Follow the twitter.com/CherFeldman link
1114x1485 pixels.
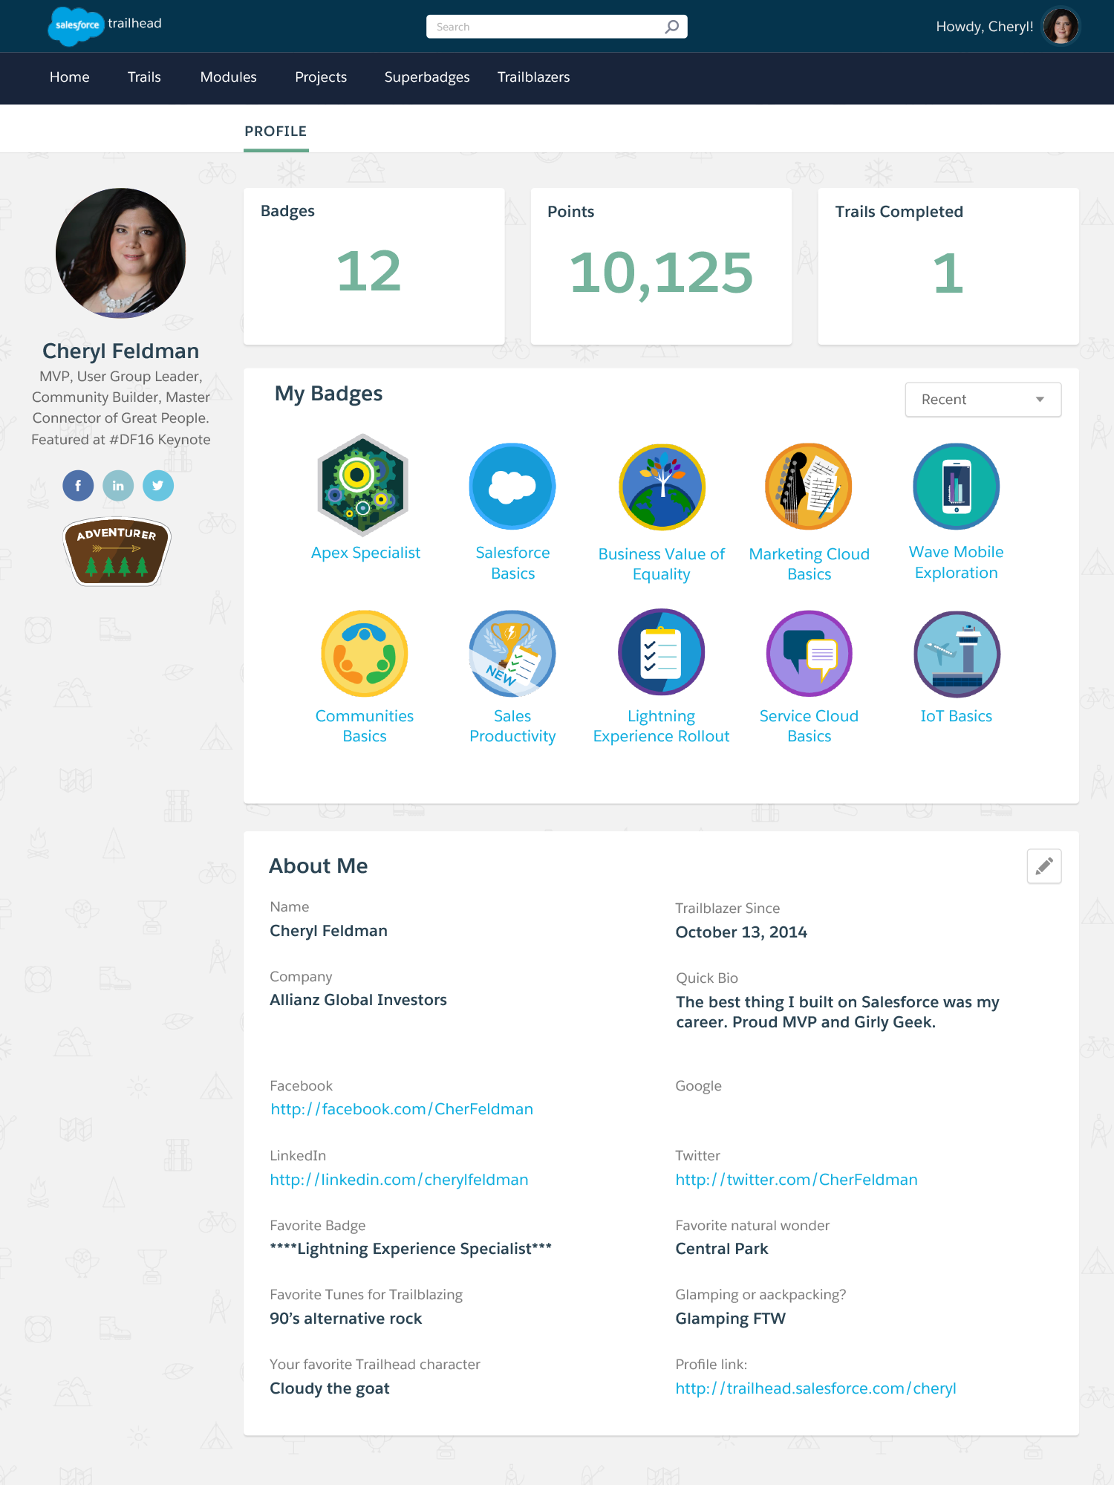[797, 1180]
